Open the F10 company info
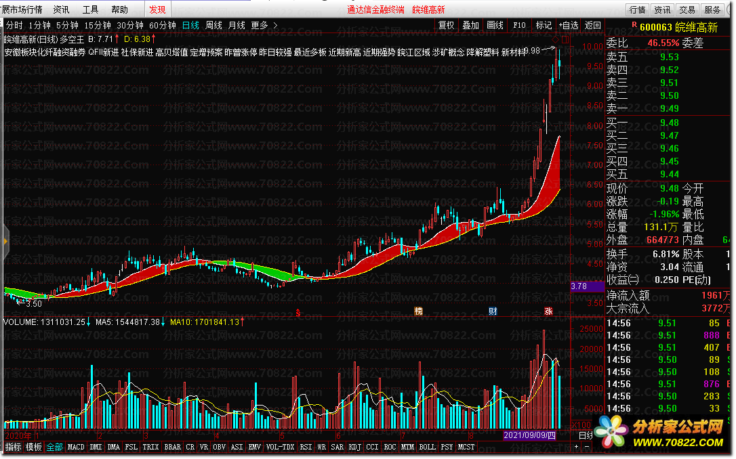This screenshot has width=736, height=459. (519, 25)
